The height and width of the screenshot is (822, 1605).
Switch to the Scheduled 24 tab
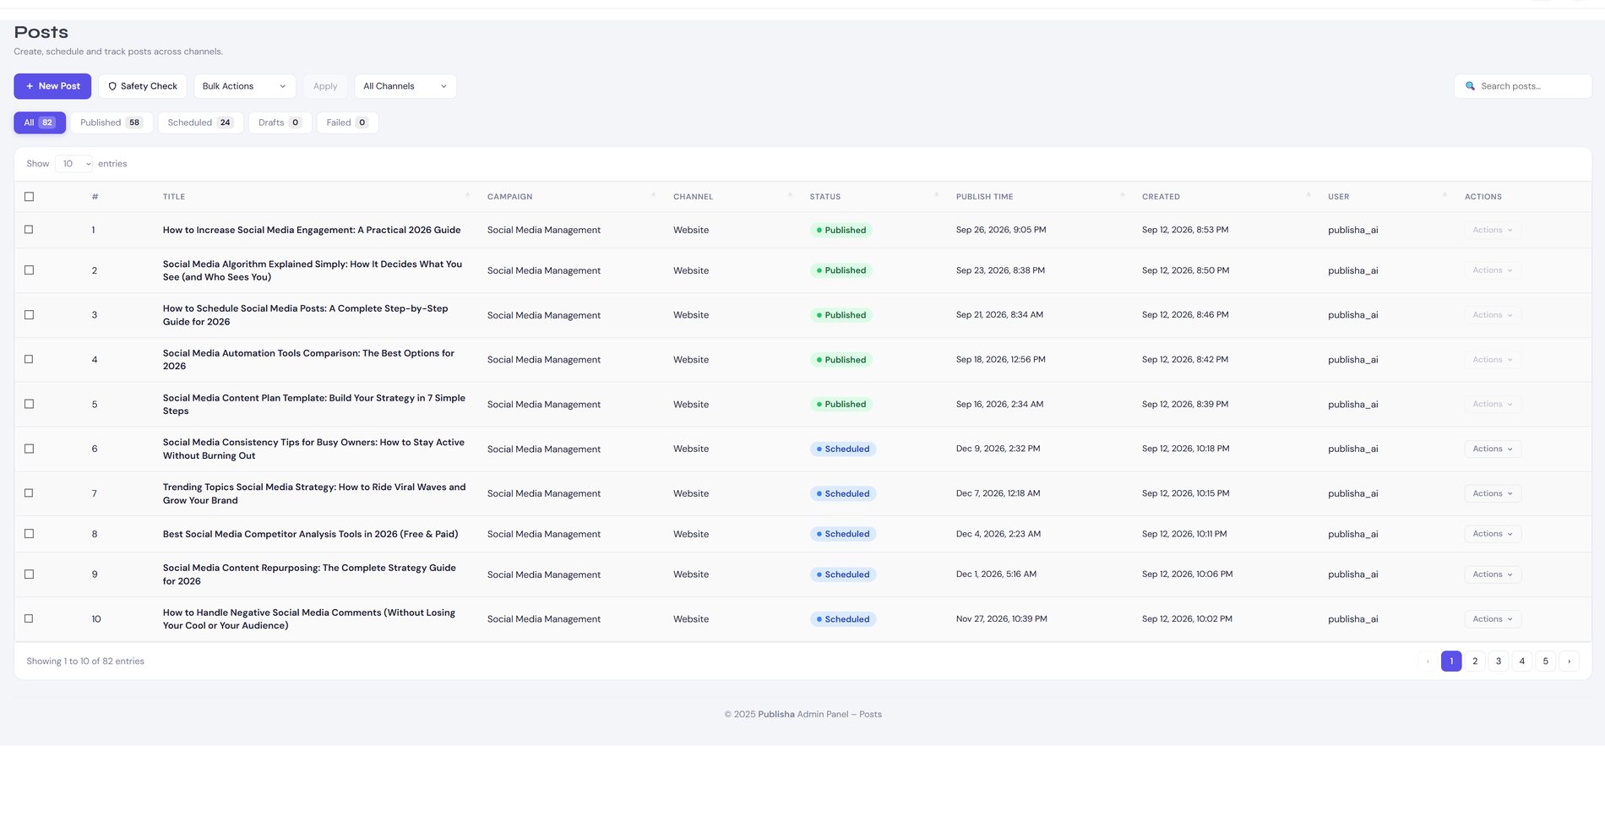[x=201, y=122]
